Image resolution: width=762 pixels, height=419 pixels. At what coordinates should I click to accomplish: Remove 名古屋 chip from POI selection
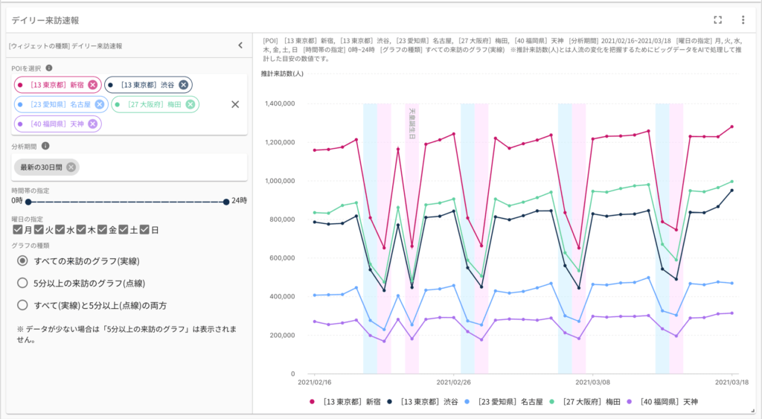[x=100, y=104]
